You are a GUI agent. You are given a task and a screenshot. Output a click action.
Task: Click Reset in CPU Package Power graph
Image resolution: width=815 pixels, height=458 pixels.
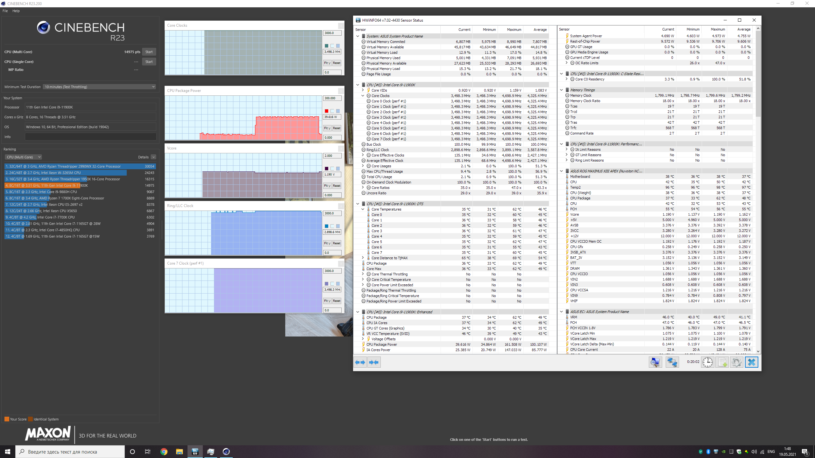click(337, 128)
